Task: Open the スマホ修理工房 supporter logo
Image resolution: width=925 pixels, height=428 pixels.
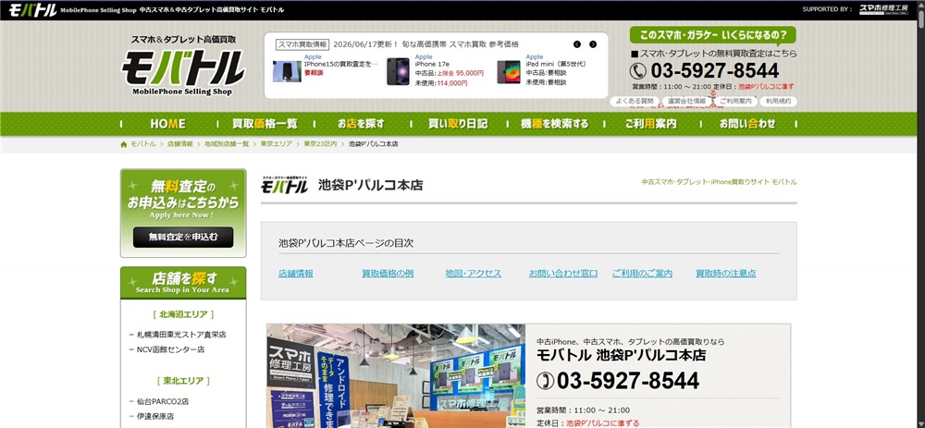Action: coord(884,9)
